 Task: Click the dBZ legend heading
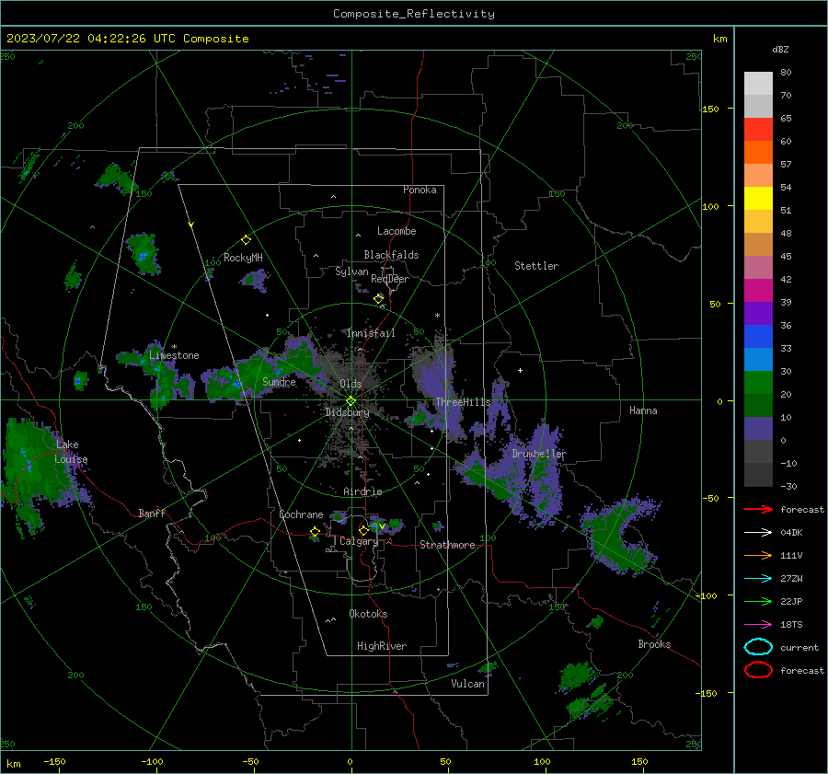[780, 49]
